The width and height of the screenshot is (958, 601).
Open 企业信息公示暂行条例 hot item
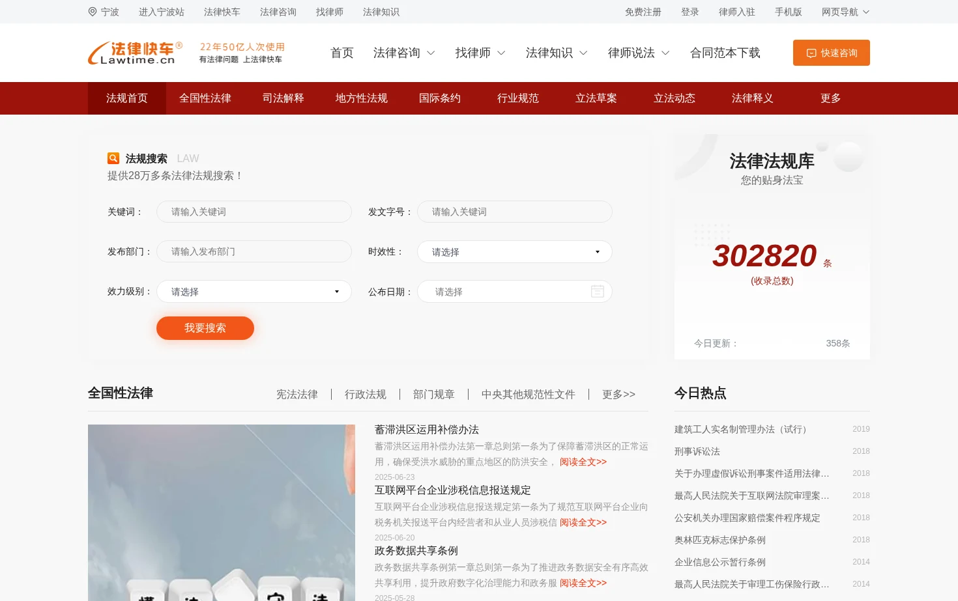720,562
